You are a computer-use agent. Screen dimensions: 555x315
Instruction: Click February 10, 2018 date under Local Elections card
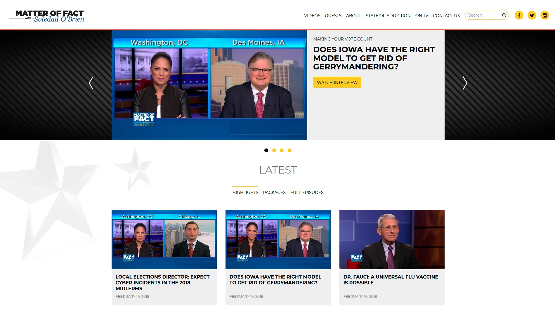[132, 296]
